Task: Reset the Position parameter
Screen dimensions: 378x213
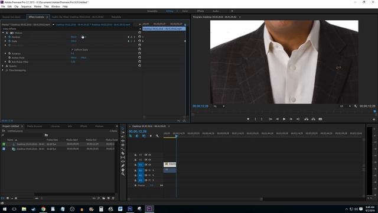Action: [139, 37]
